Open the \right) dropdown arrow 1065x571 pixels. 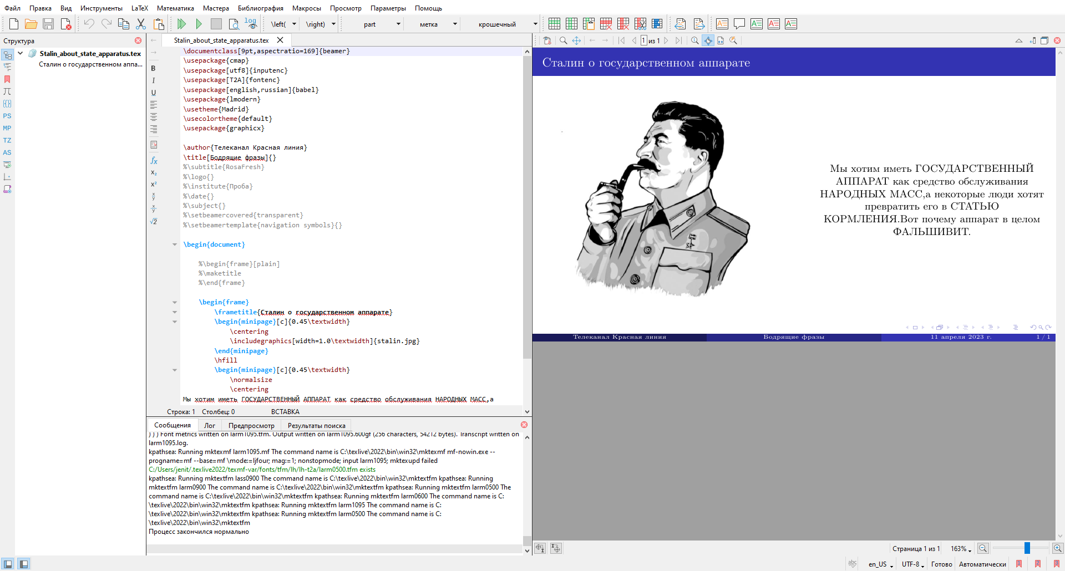tap(333, 24)
